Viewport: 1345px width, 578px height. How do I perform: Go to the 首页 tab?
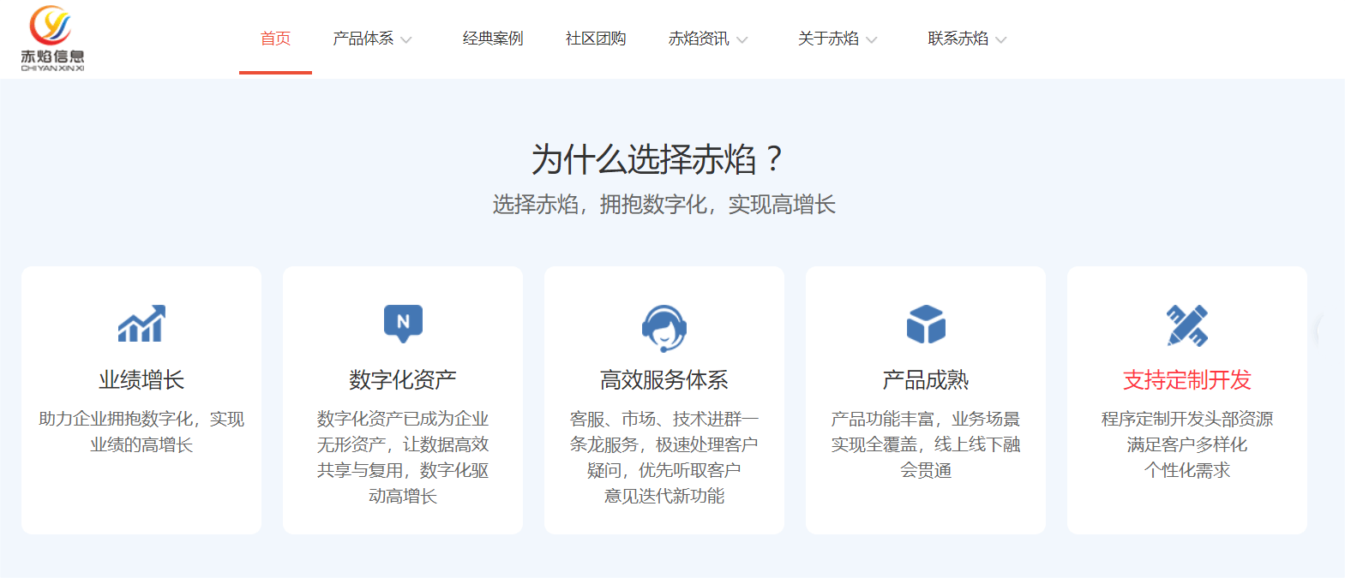pyautogui.click(x=275, y=39)
